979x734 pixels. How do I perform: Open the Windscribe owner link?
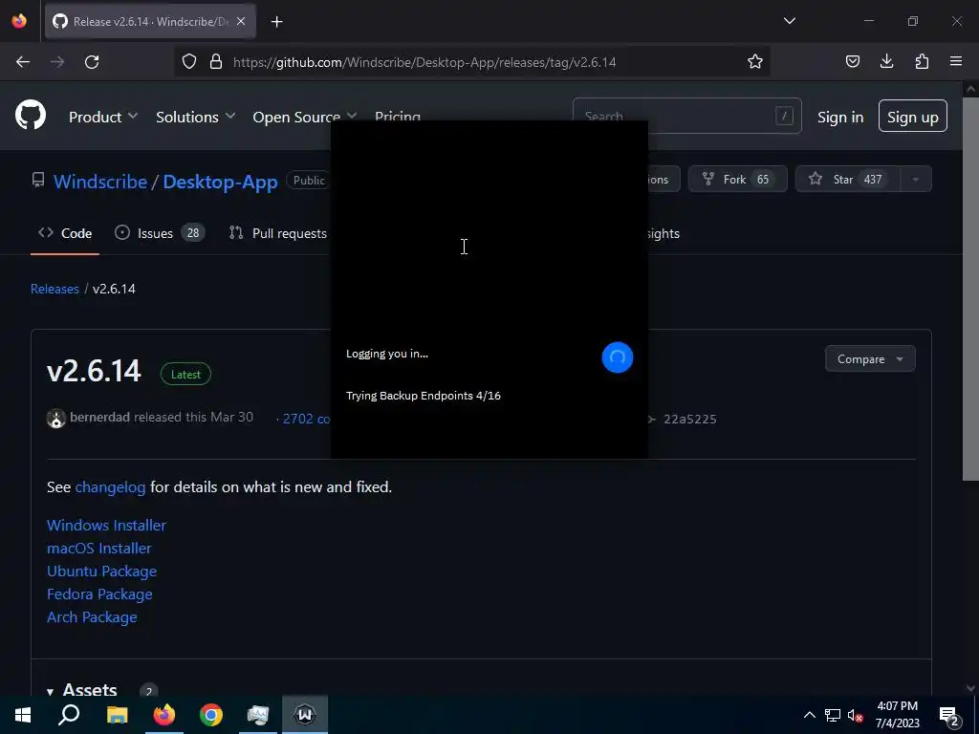(99, 182)
